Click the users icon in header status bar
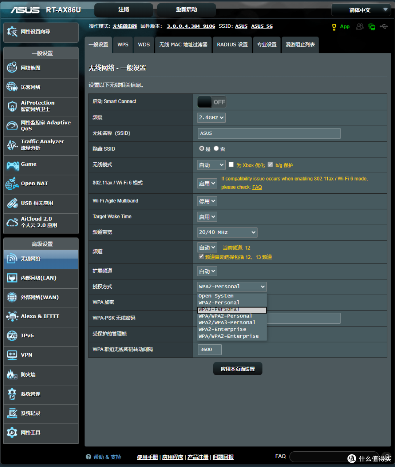Viewport: 395px width, 467px height. 360,27
